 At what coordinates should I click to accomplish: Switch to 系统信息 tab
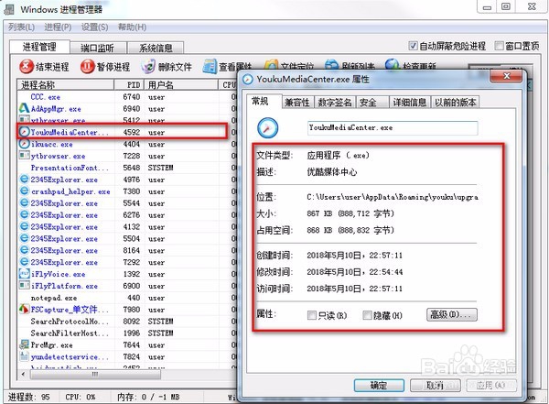[x=156, y=48]
